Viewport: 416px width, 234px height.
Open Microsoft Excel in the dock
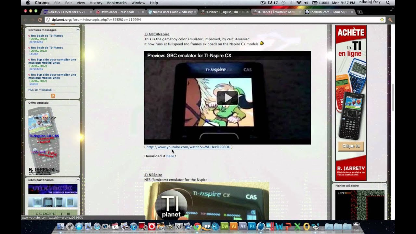pos(297,227)
